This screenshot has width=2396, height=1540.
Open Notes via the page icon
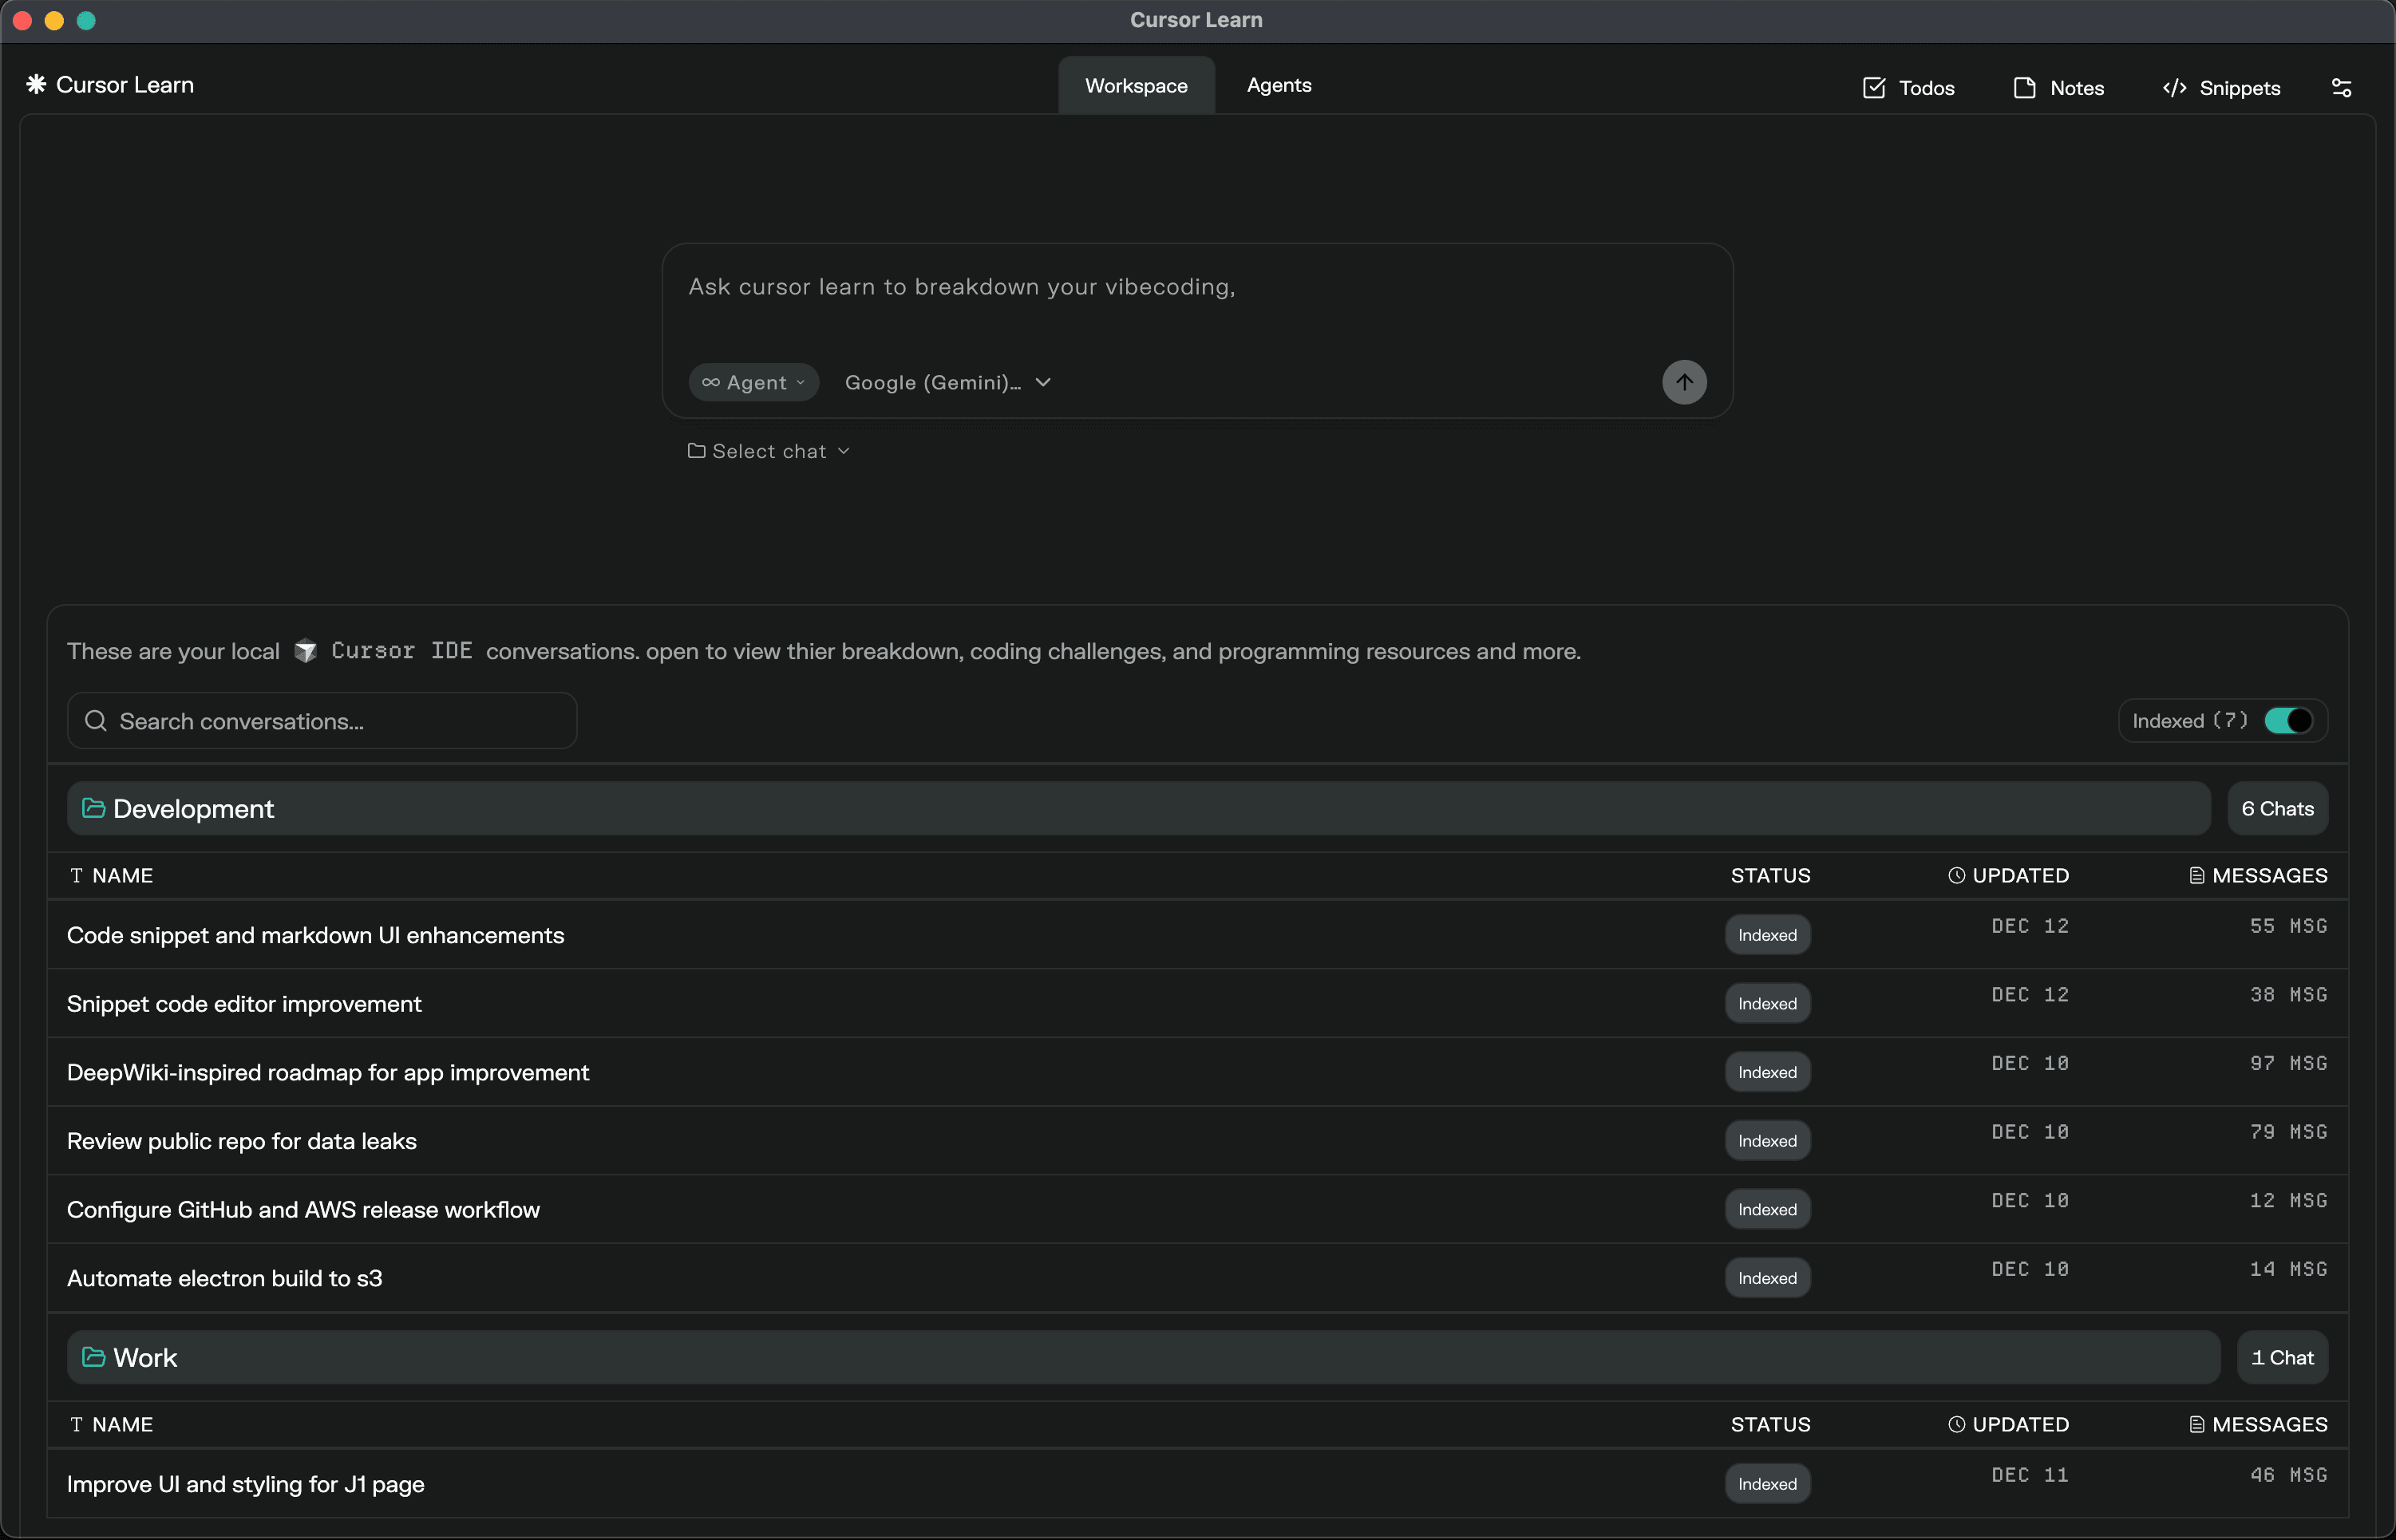point(2024,88)
